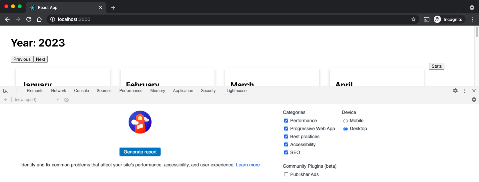This screenshot has width=479, height=182.
Task: Toggle the device toolbar icon
Action: pyautogui.click(x=14, y=91)
